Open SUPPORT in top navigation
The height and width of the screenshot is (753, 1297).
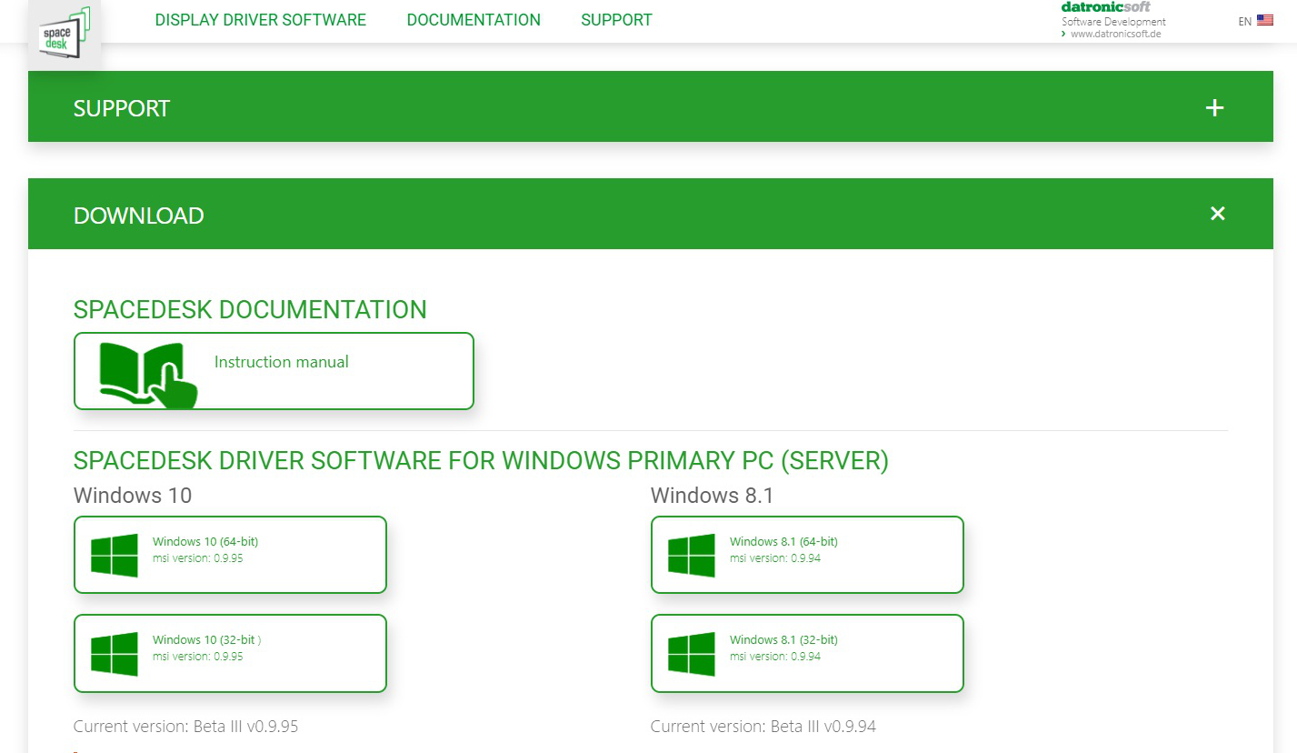pyautogui.click(x=616, y=20)
